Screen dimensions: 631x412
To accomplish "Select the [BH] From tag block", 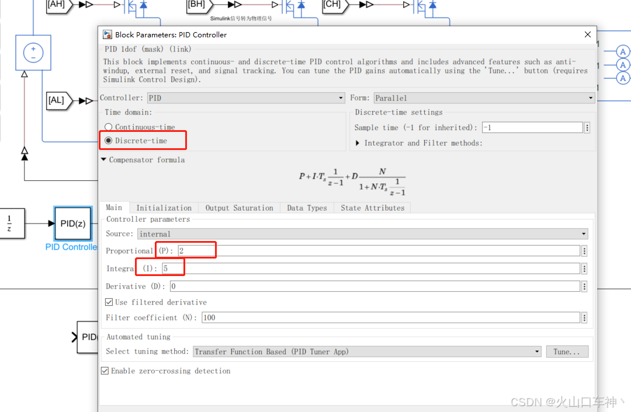I will click(x=199, y=5).
